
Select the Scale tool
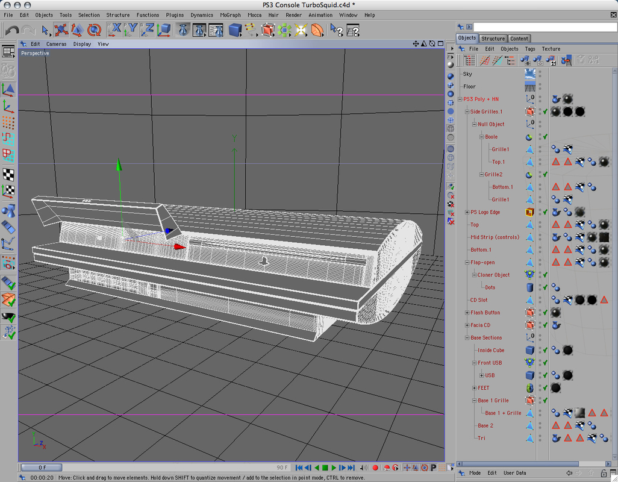77,30
